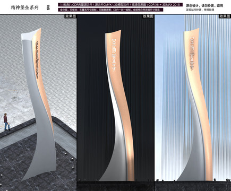Click the 效果图 label on right render
This screenshot has height=191, width=231.
(225, 16)
